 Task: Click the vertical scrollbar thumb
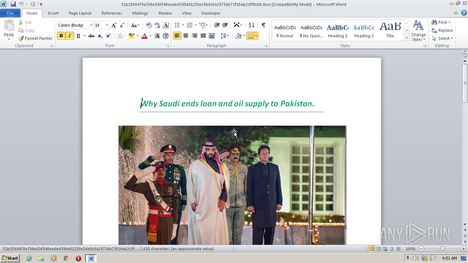465,83
